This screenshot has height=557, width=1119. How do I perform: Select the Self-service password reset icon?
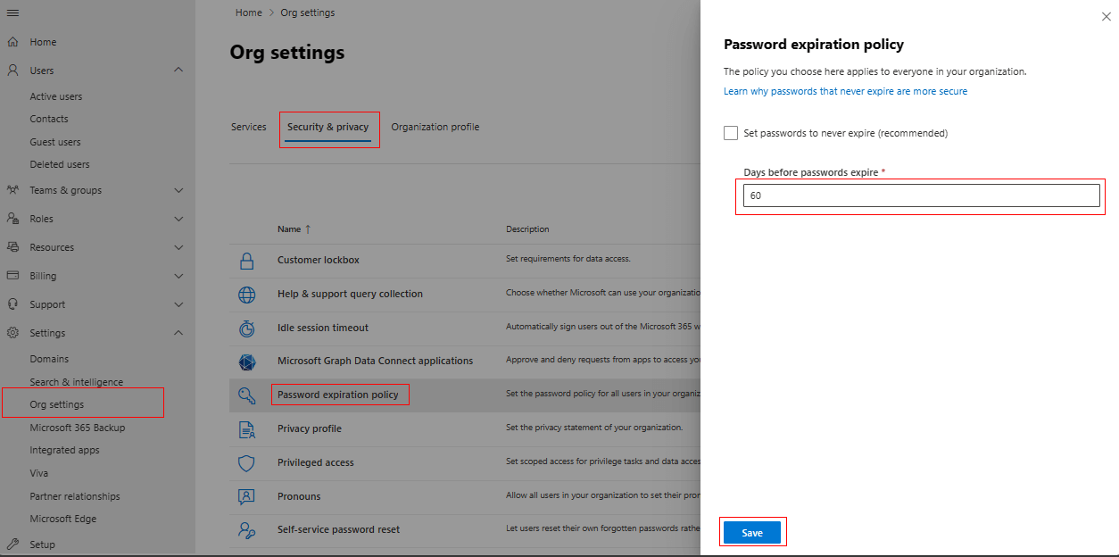point(246,528)
